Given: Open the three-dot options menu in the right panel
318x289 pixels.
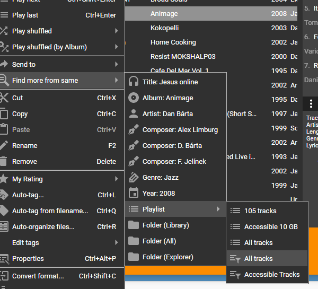Looking at the screenshot, I should 311,104.
